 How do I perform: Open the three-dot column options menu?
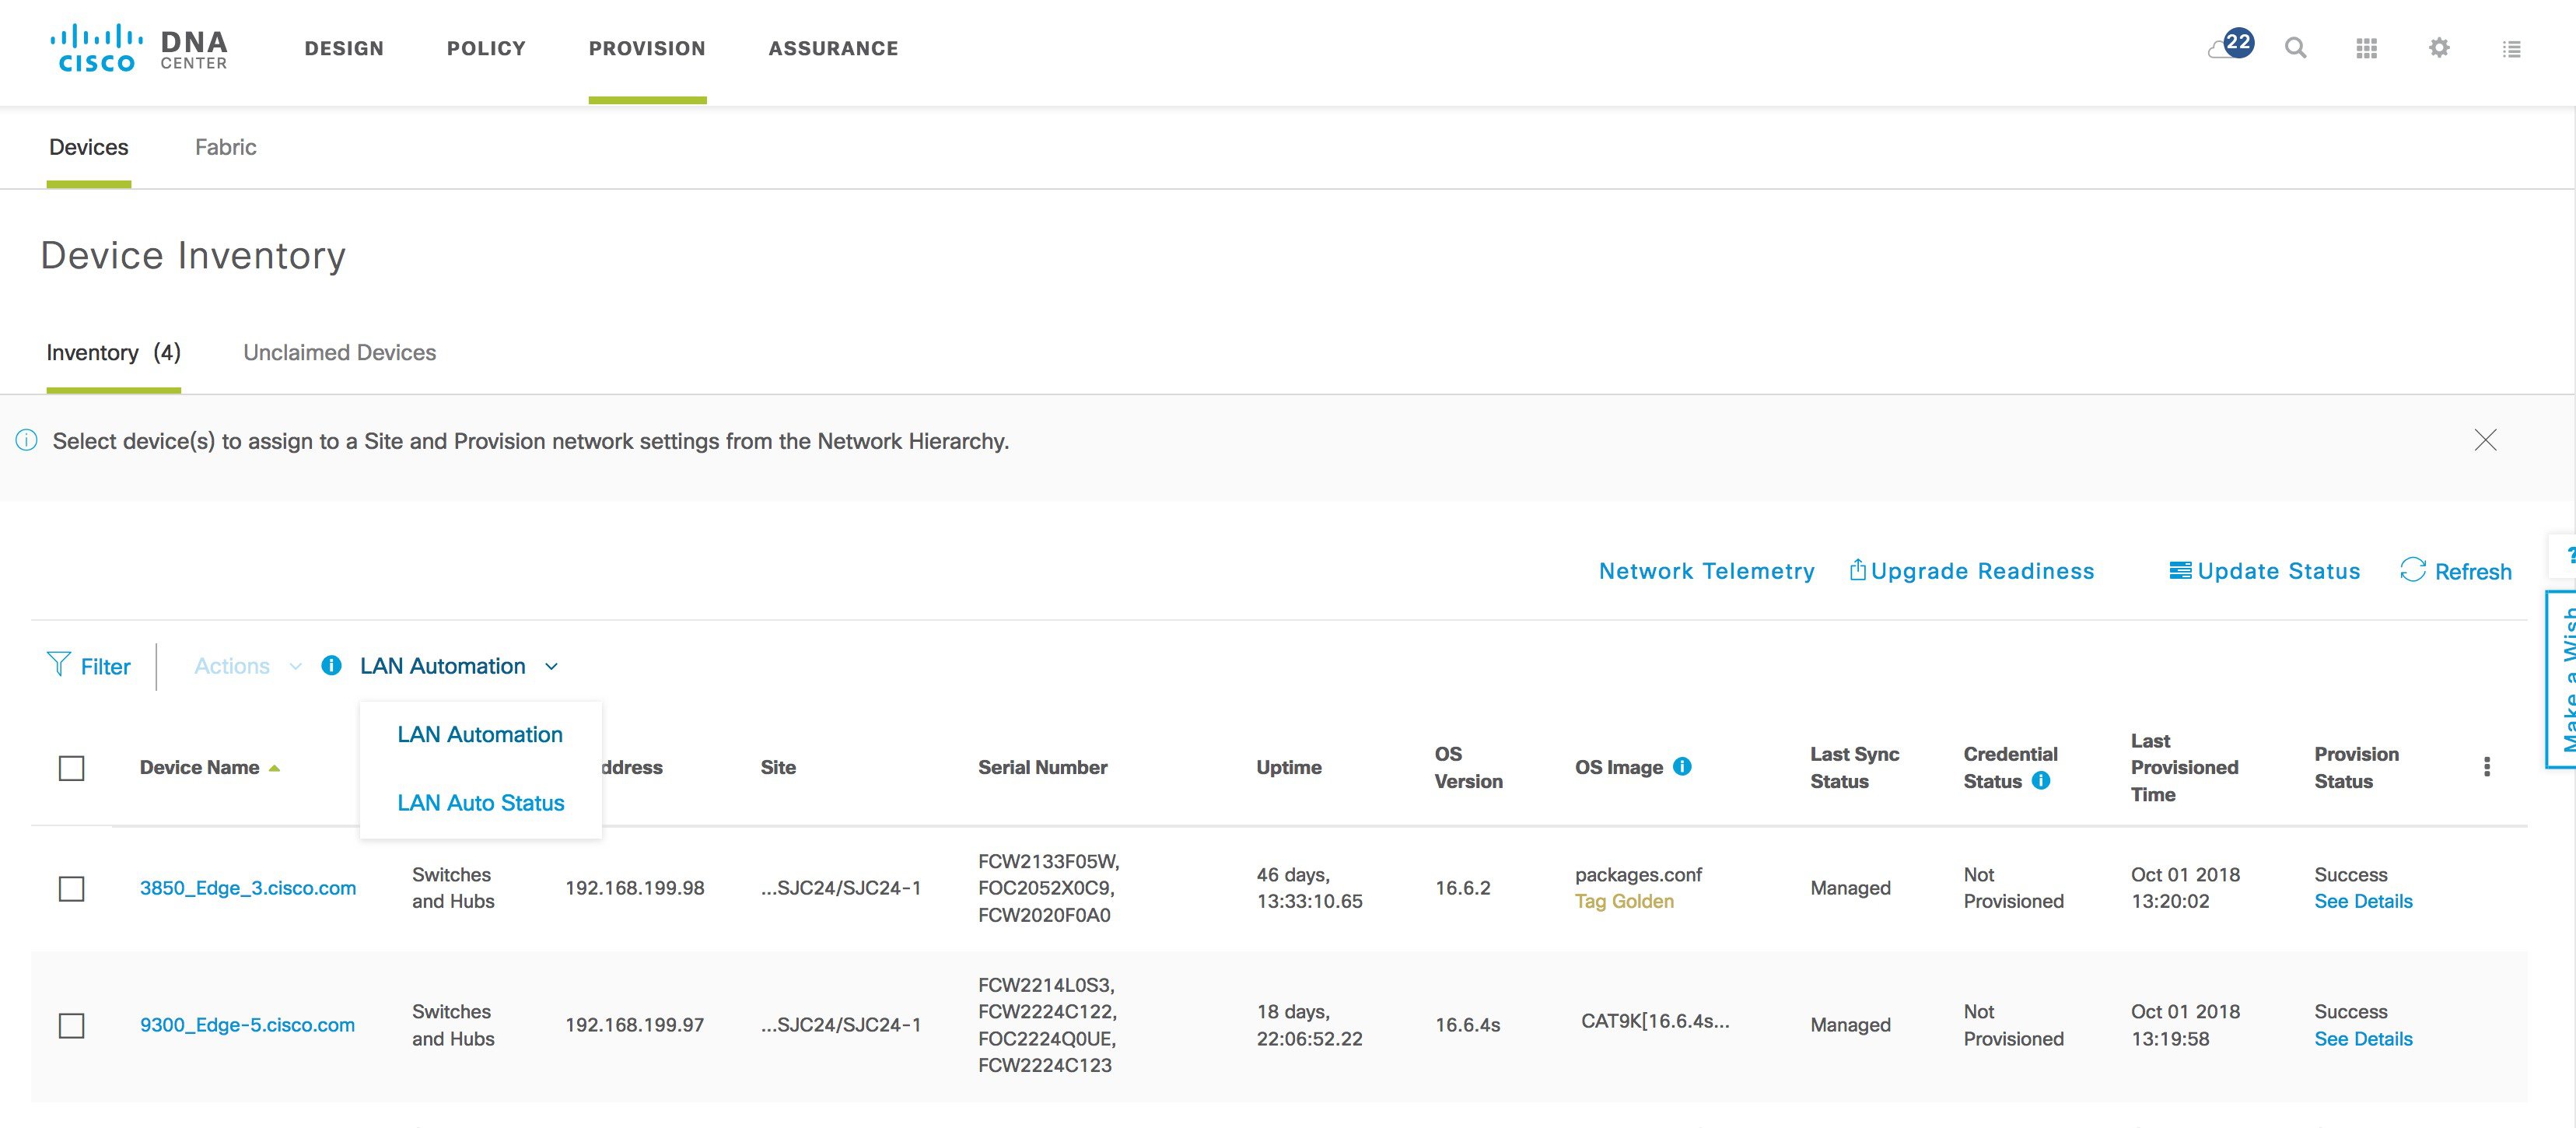[x=2487, y=767]
